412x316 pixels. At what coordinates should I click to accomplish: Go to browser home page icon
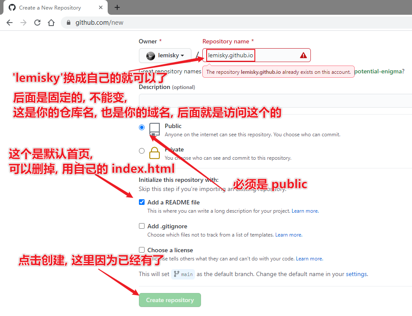(51, 23)
